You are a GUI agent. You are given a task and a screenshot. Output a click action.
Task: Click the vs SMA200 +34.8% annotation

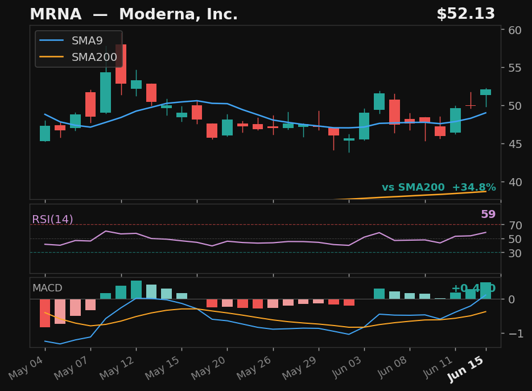439,187
